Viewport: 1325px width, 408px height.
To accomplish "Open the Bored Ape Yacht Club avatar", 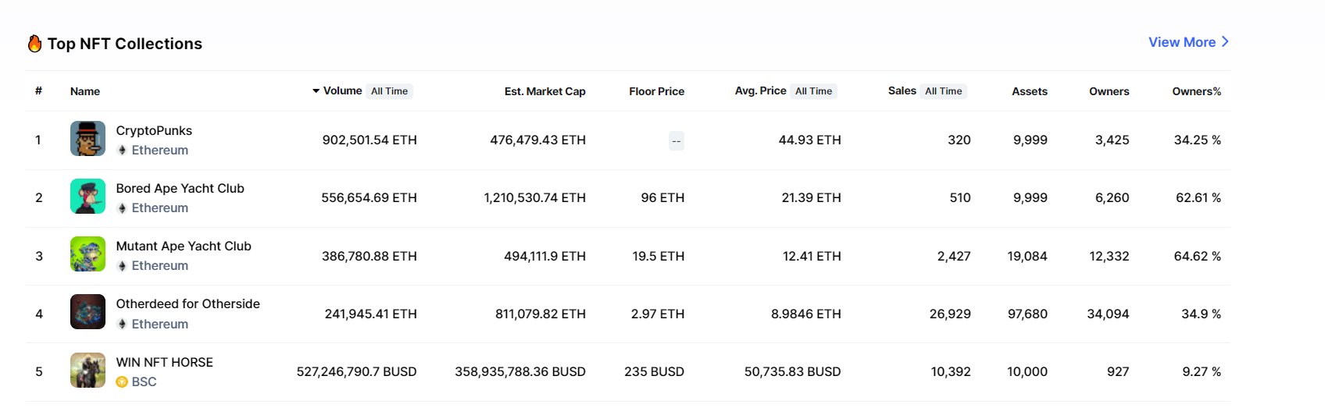I will coord(87,197).
